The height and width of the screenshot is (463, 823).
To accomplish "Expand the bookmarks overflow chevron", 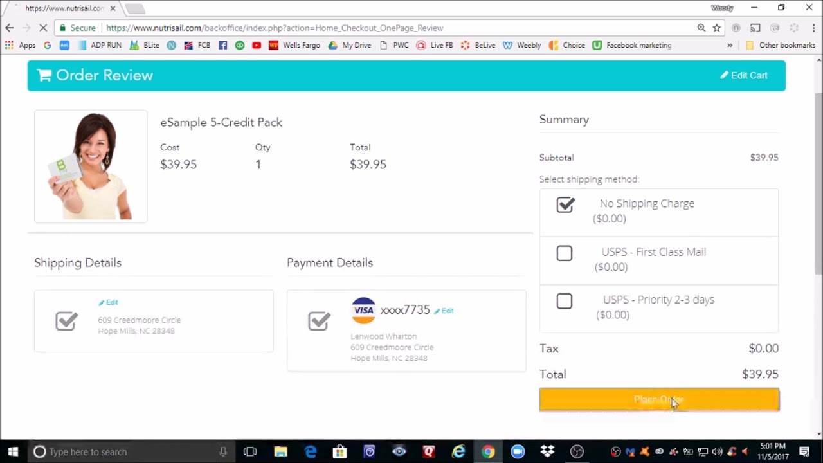I will (730, 45).
